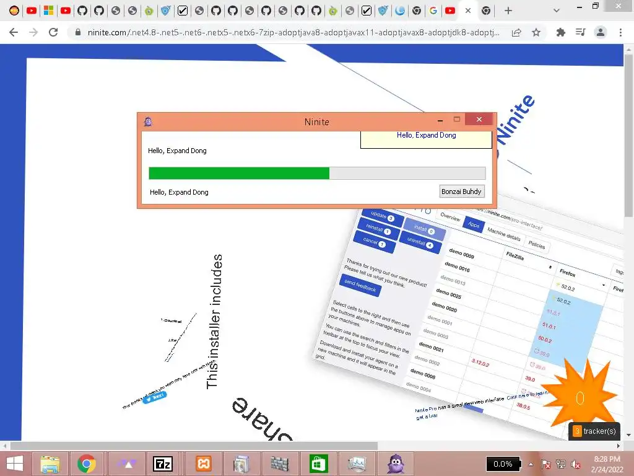634x476 pixels.
Task: Click the install button in the tilted screenshot
Action: pyautogui.click(x=424, y=229)
